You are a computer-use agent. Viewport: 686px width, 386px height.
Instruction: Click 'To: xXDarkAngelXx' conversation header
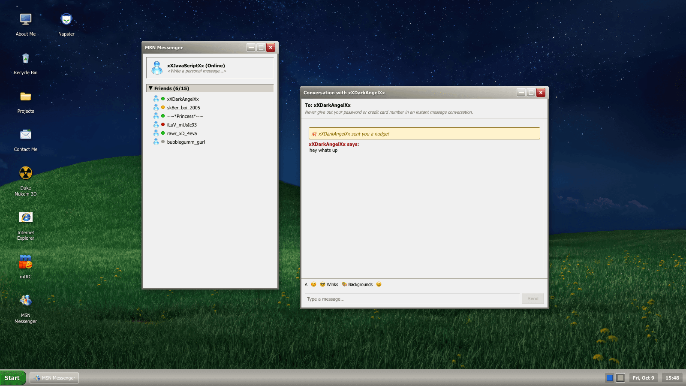(x=328, y=105)
